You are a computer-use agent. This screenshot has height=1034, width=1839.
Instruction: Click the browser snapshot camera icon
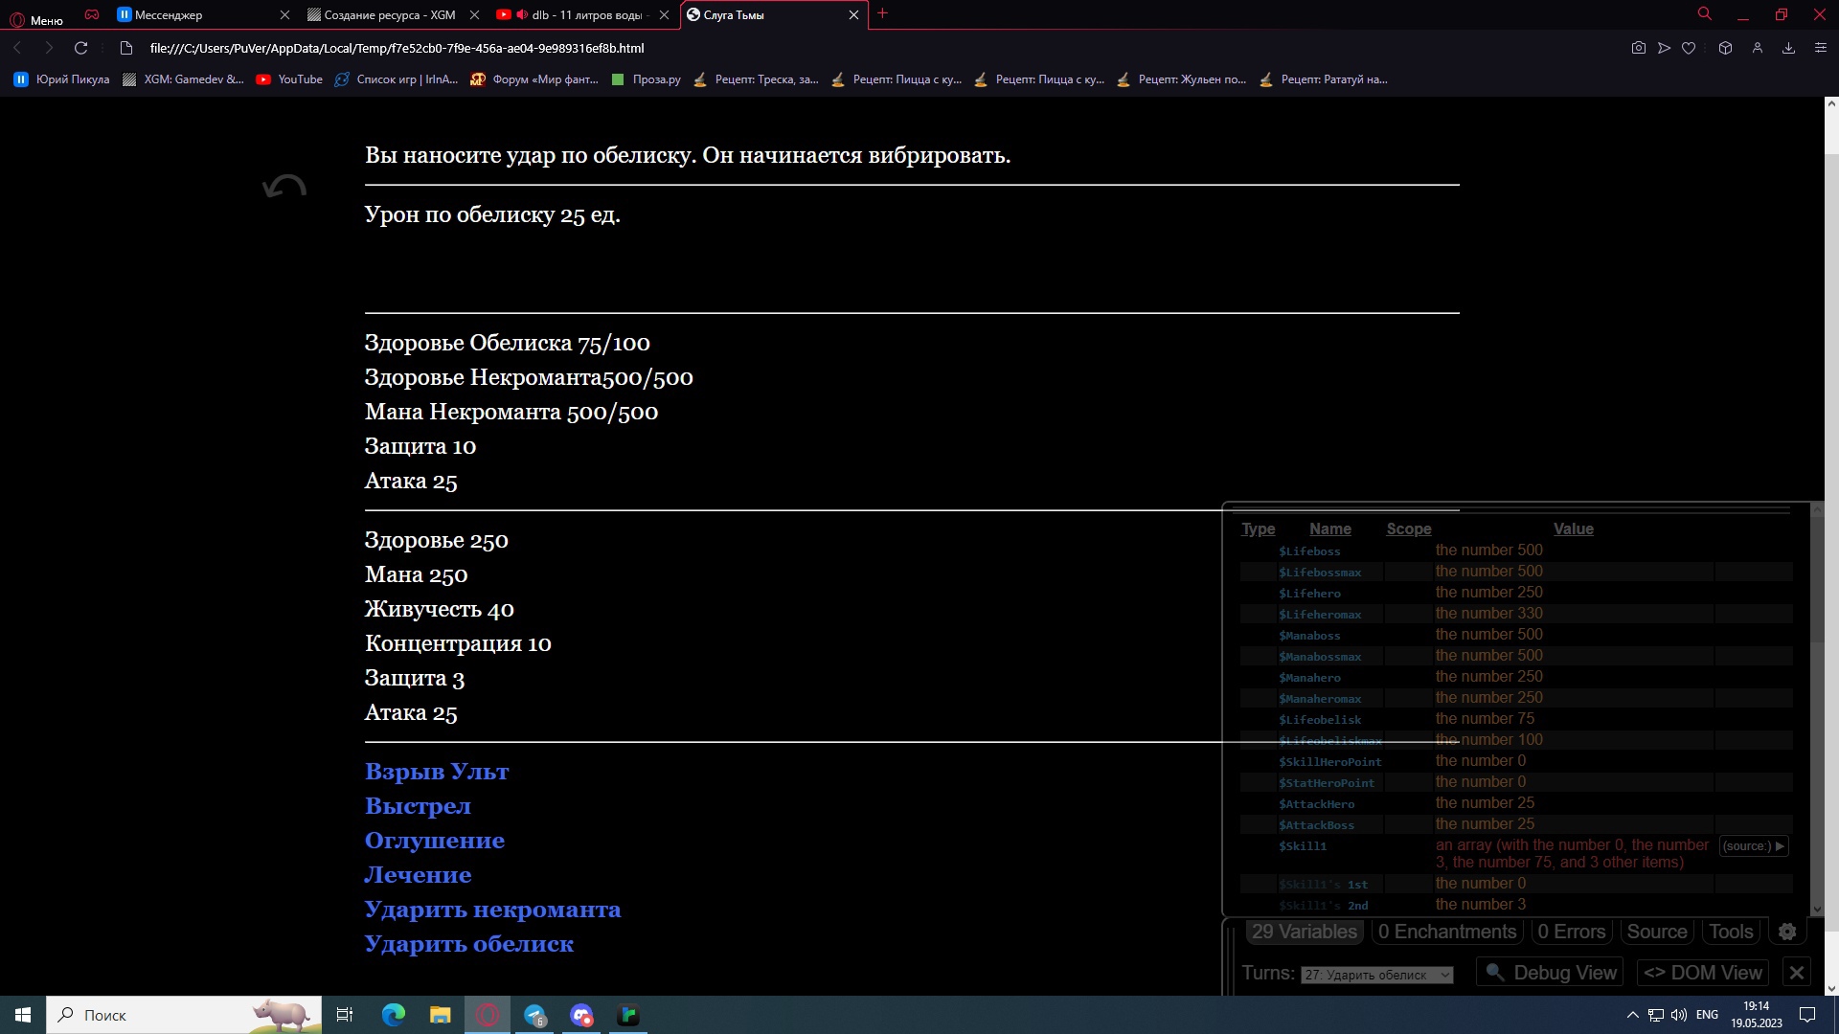pyautogui.click(x=1639, y=48)
